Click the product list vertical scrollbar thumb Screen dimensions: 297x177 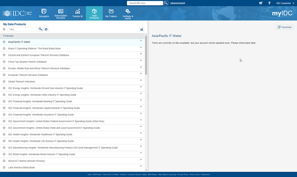(146, 55)
